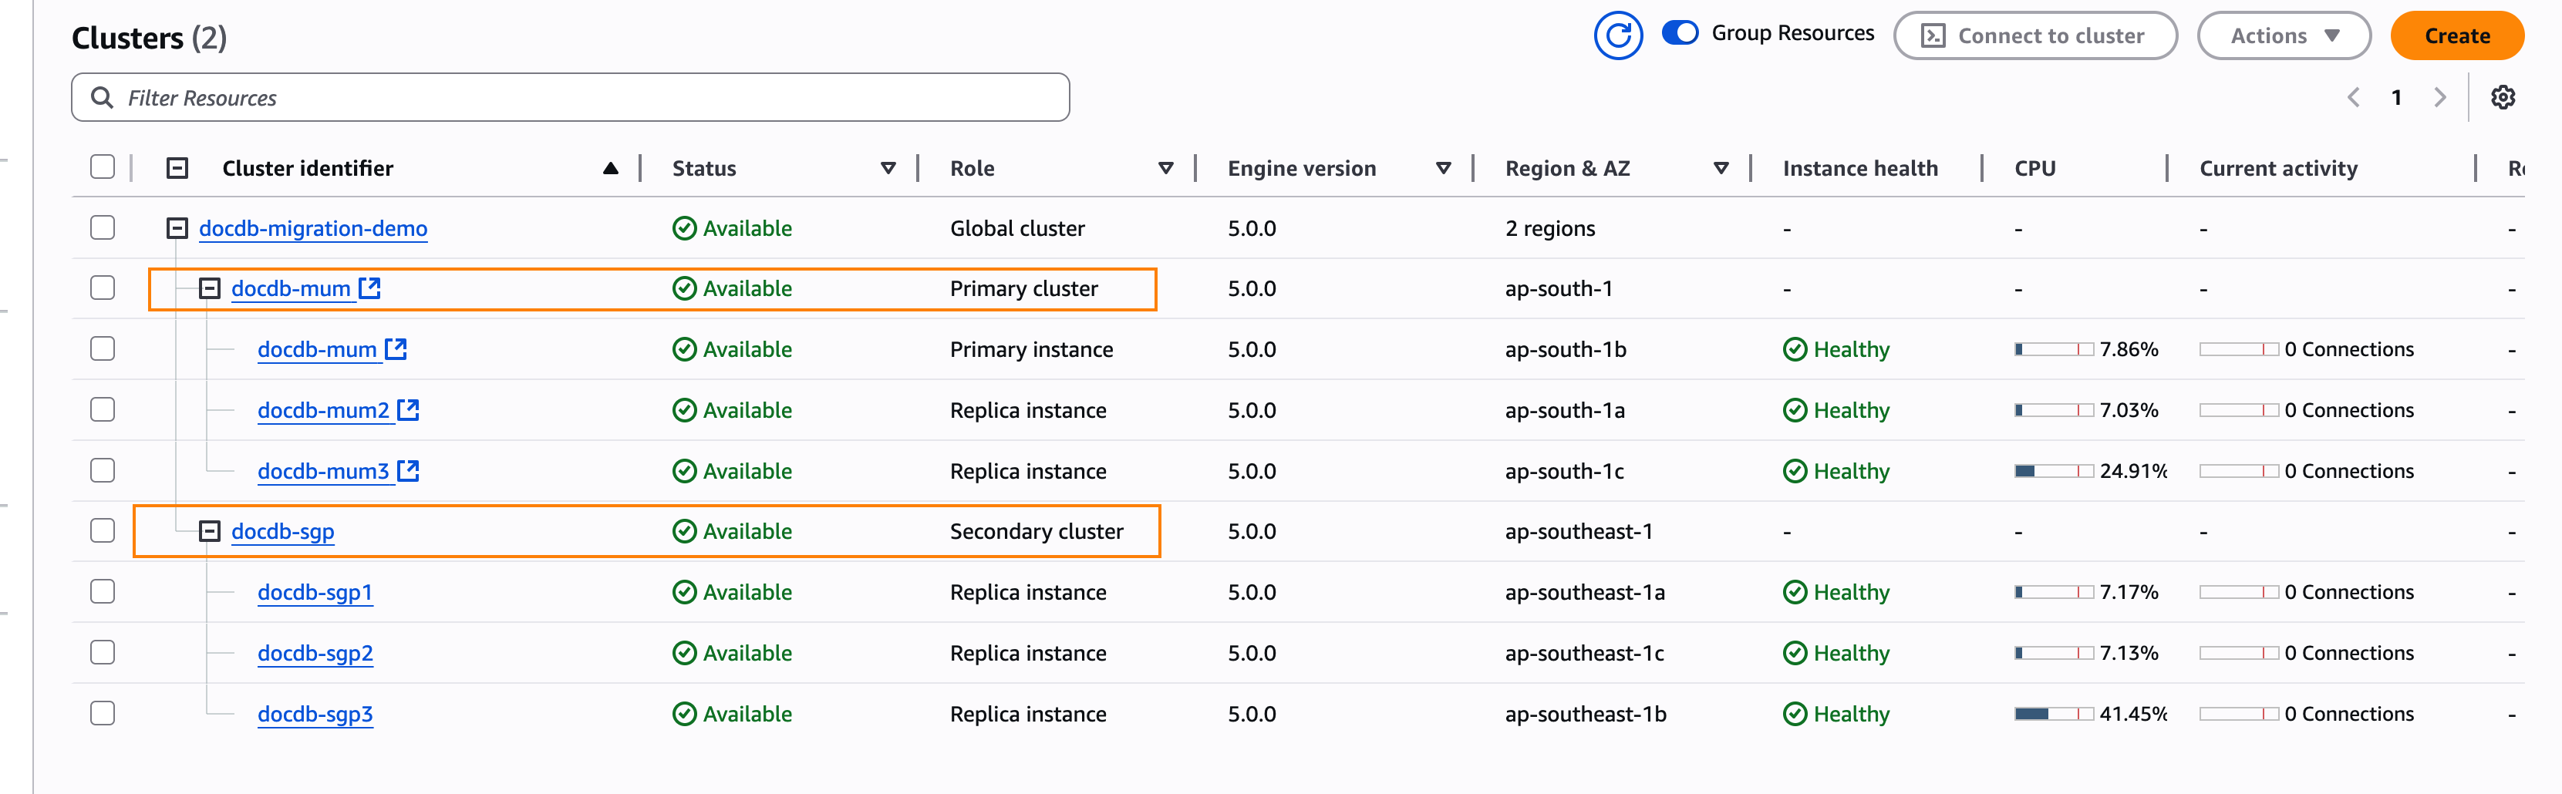Click external link icon beside docdb-mum3
2562x794 pixels.
point(408,470)
